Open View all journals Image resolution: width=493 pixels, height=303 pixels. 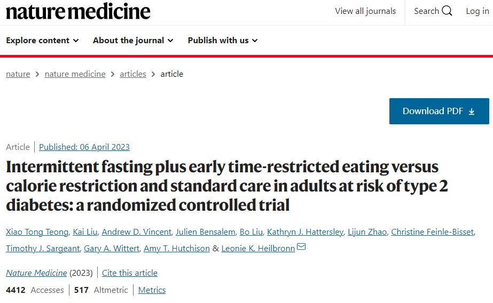tap(365, 11)
